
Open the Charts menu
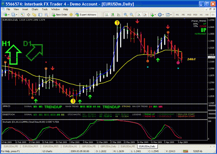[35, 9]
